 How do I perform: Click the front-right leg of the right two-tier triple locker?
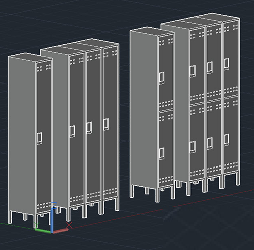tap(238, 179)
